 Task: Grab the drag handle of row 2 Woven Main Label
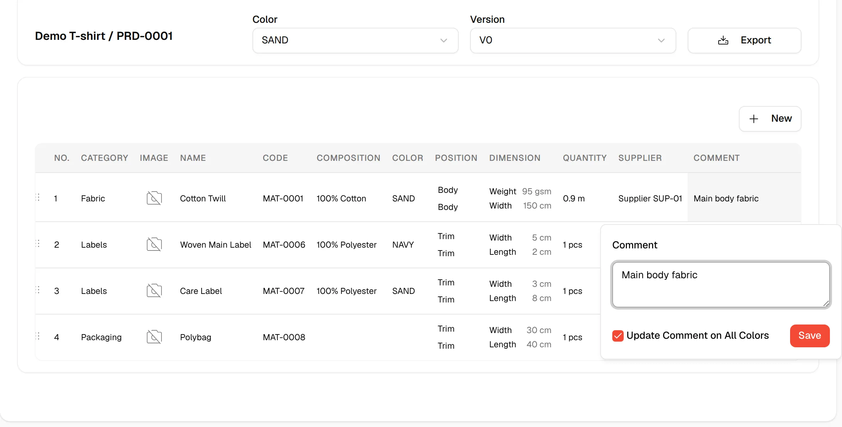[38, 244]
